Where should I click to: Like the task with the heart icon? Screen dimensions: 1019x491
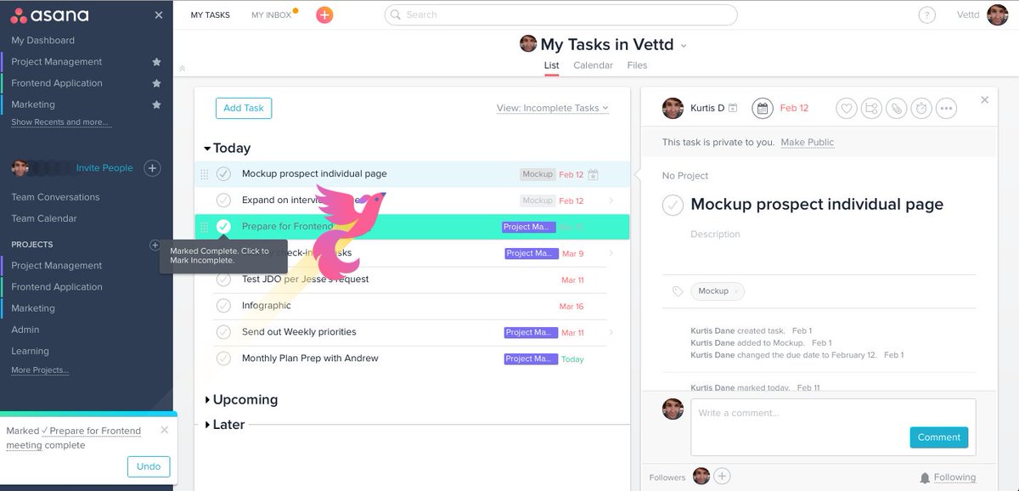[x=846, y=109]
